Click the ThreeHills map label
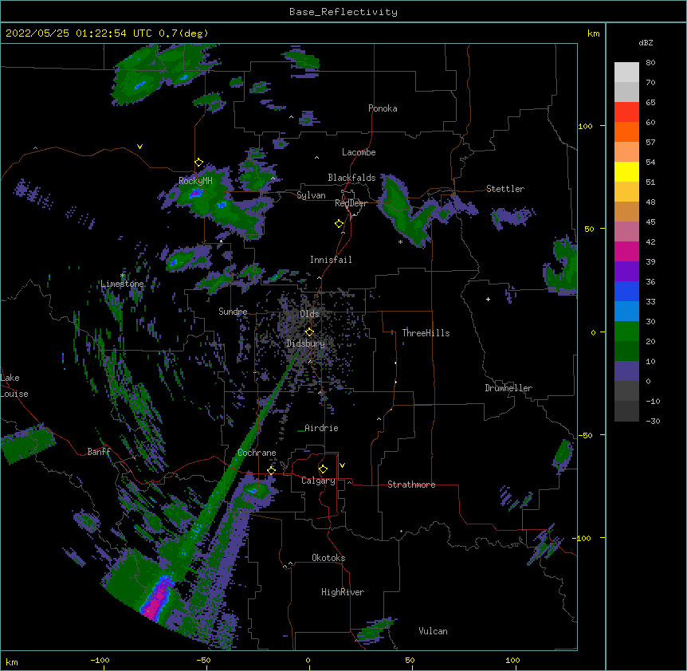Image resolution: width=687 pixels, height=671 pixels. click(426, 333)
